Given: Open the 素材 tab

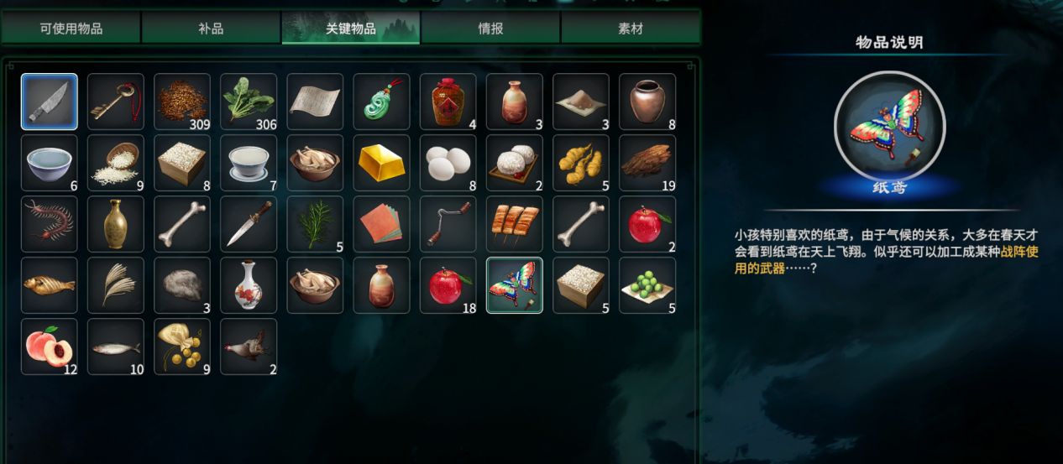Looking at the screenshot, I should pyautogui.click(x=631, y=29).
